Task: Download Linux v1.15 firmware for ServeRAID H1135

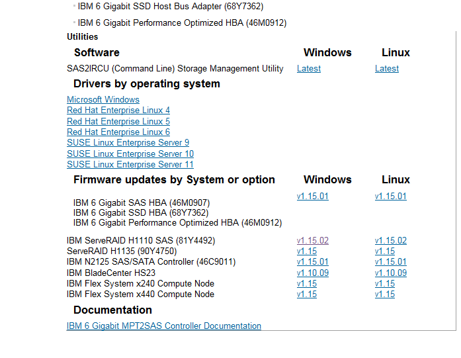Action: click(384, 251)
